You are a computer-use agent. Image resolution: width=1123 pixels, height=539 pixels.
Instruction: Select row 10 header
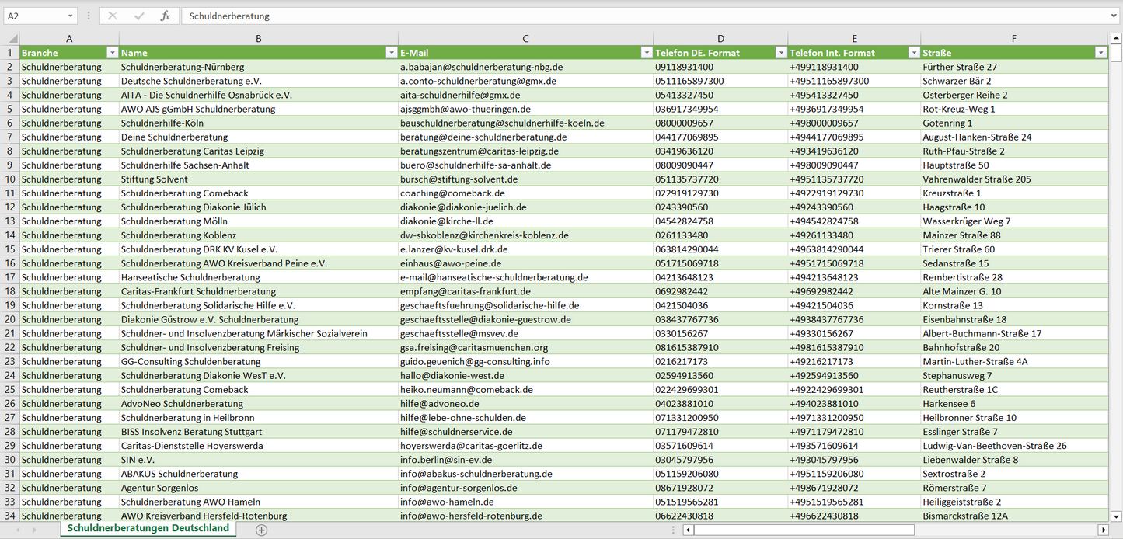[x=10, y=179]
